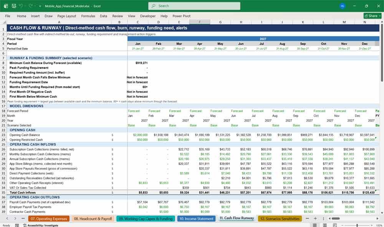The image size is (384, 227).
Task: Select the Payroll Cash Payments $57,104 cell
Action: click(x=138, y=202)
